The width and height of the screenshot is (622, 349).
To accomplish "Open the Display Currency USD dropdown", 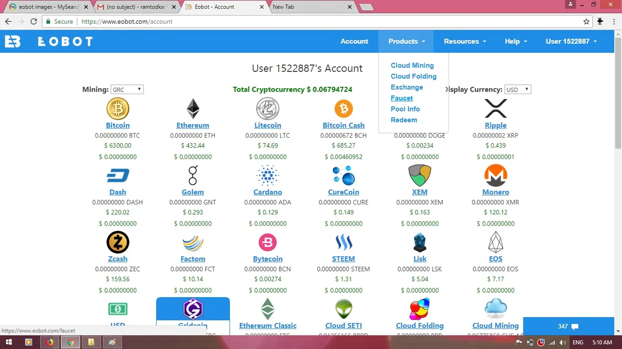I will click(x=518, y=89).
